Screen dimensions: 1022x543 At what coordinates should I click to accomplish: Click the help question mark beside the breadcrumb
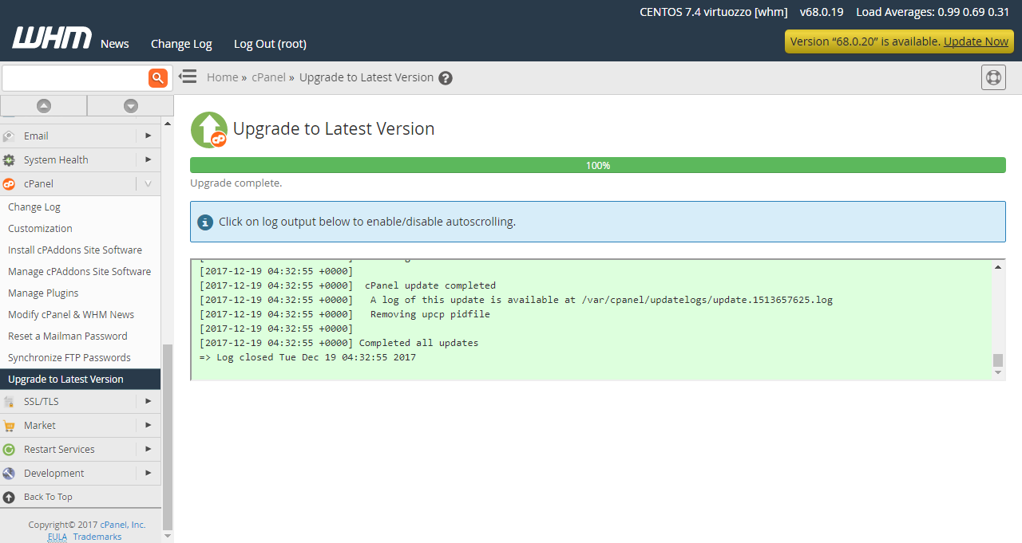pyautogui.click(x=446, y=77)
